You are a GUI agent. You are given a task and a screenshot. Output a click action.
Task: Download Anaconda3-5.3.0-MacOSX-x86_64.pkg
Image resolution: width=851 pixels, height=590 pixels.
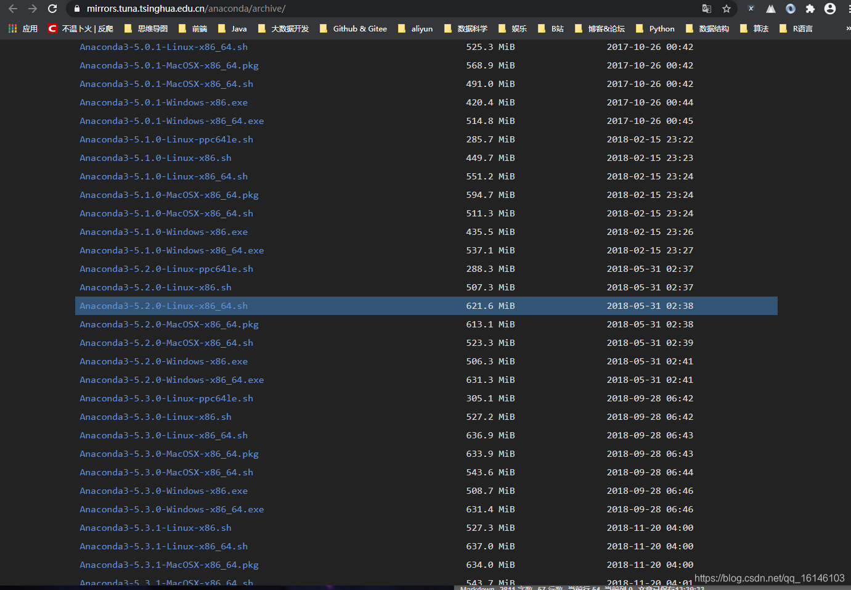click(169, 454)
